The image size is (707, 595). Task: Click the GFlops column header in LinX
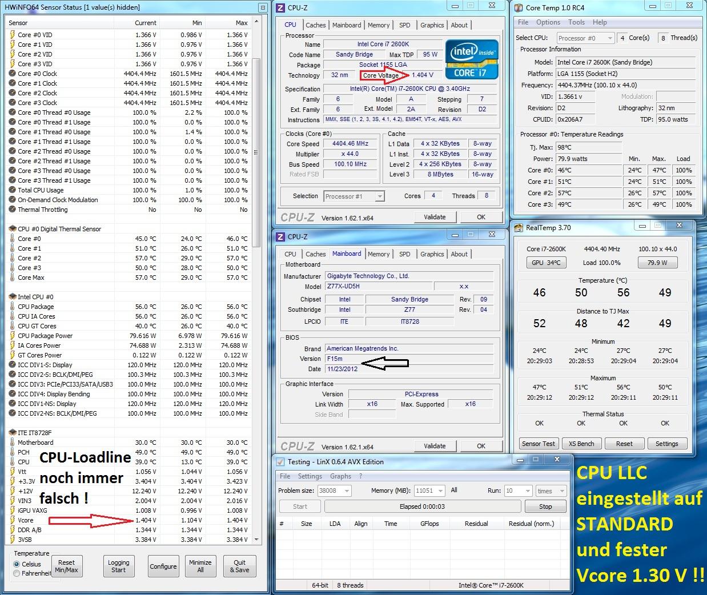[x=429, y=523]
